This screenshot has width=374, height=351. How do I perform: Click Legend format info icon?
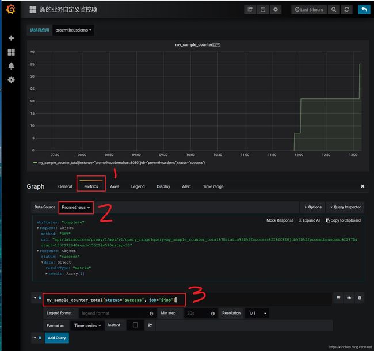pos(151,314)
